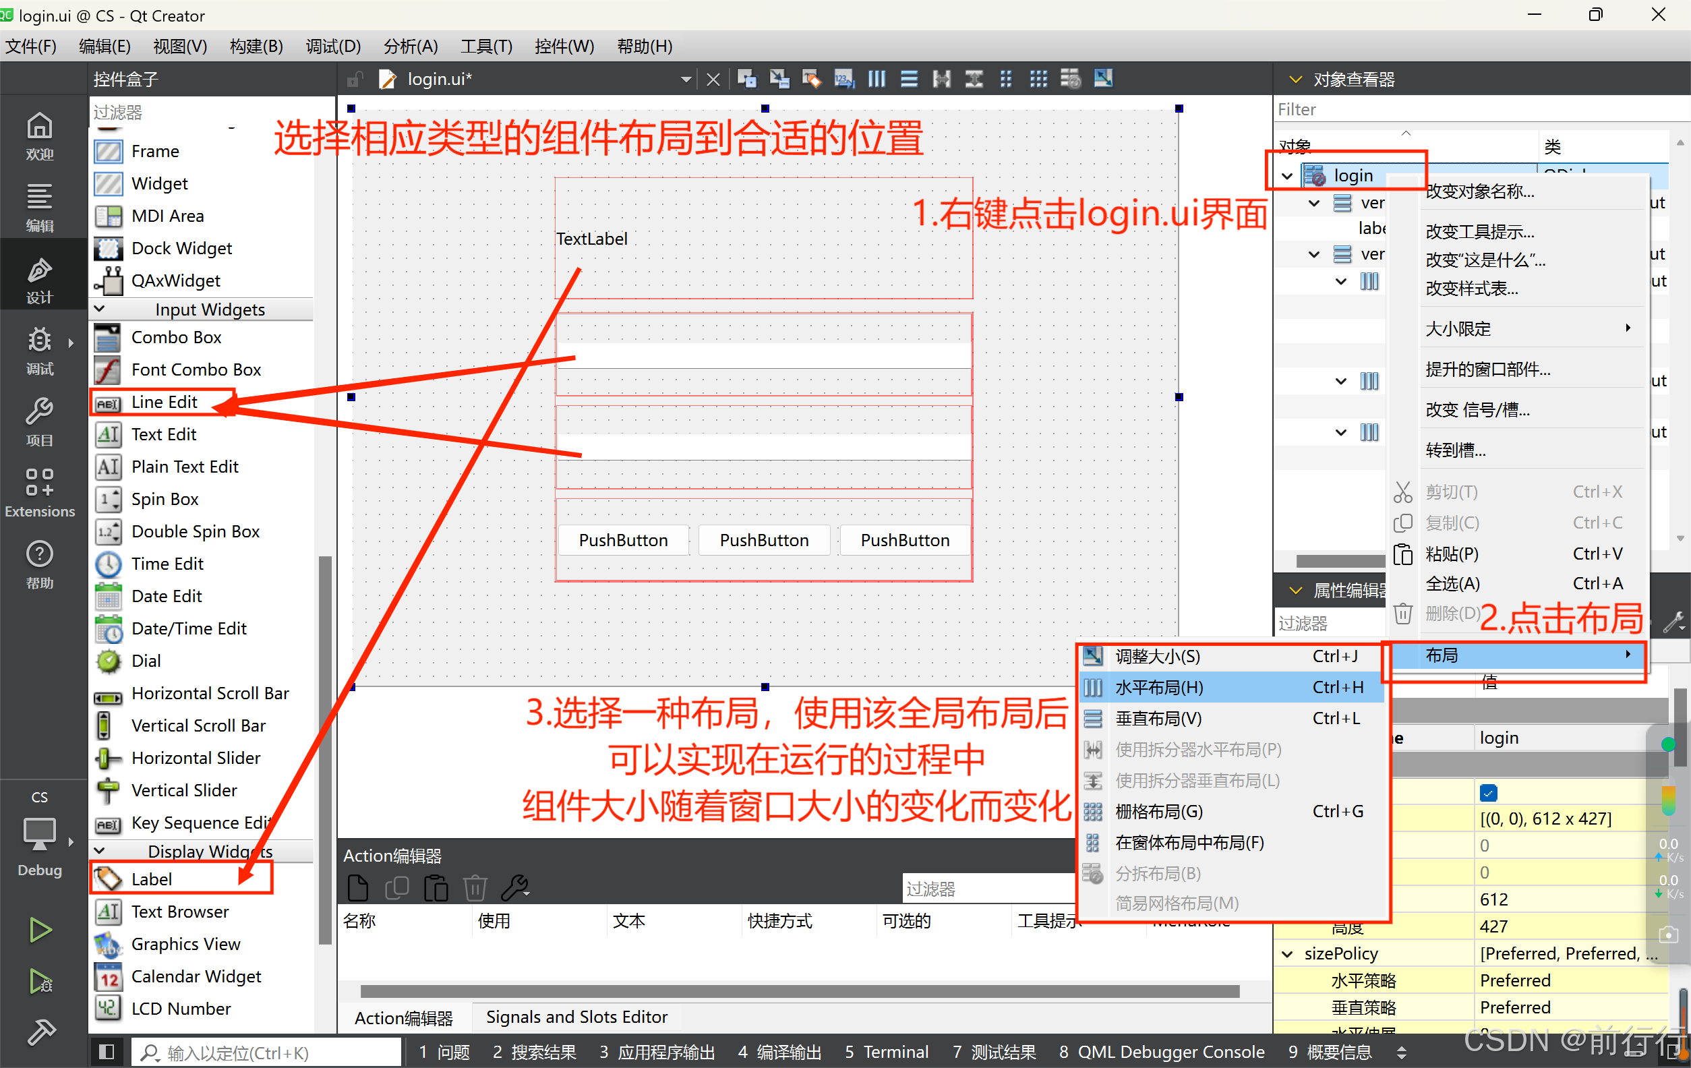Screen dimensions: 1691x1068
Task: Switch to Signals and Slots Editor tab
Action: 576,1016
